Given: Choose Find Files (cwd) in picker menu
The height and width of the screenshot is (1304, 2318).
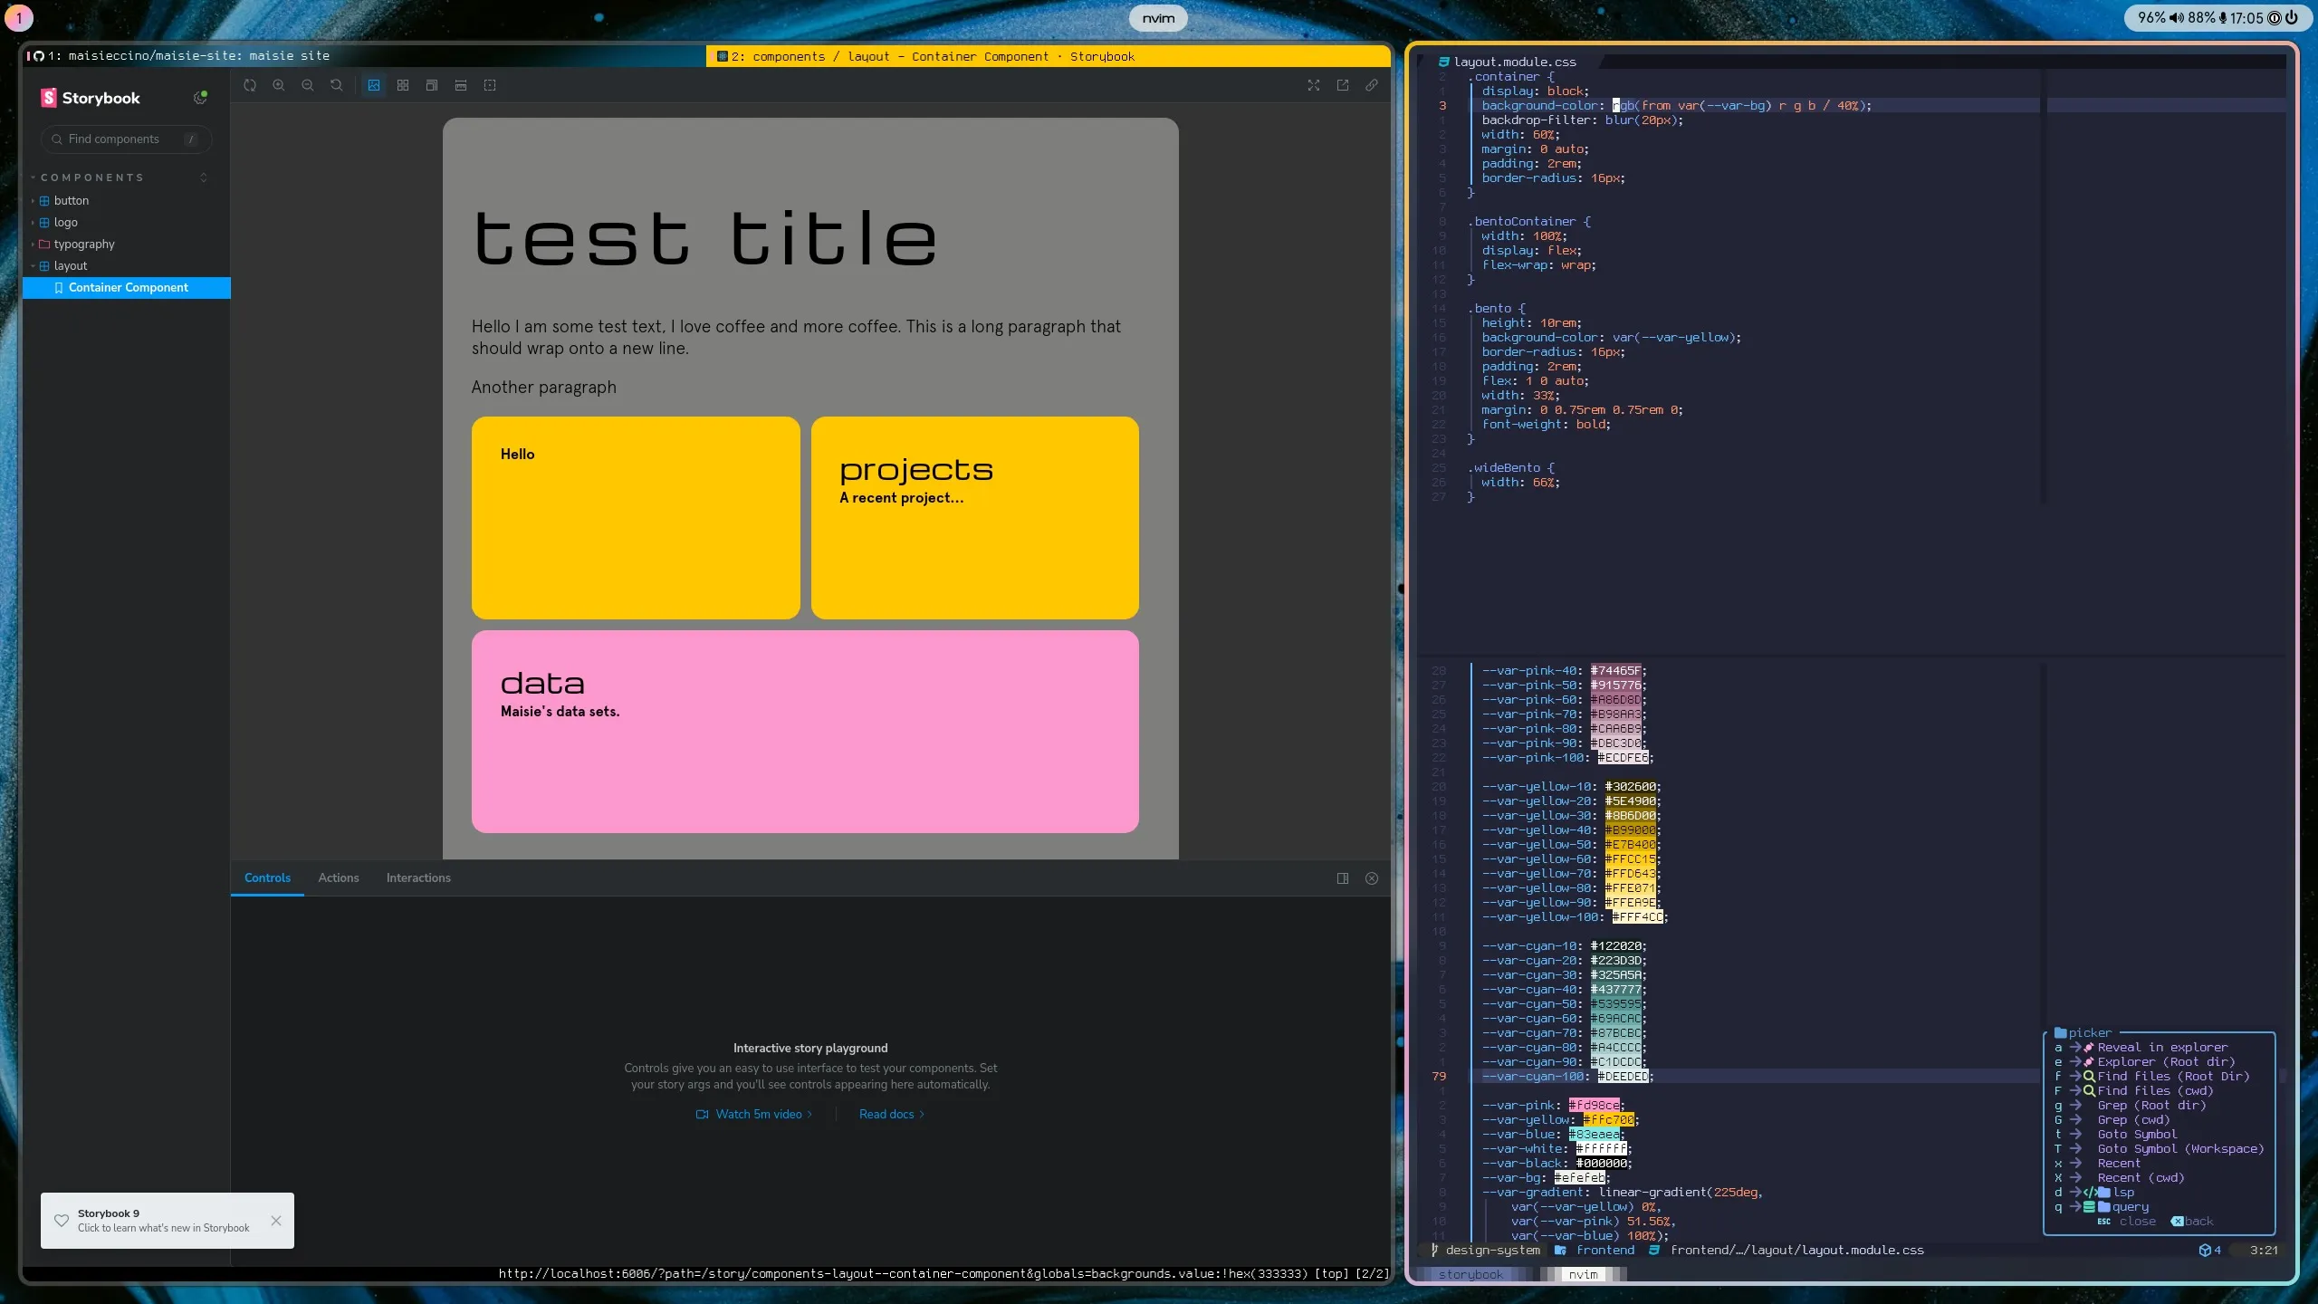Looking at the screenshot, I should coord(2155,1090).
